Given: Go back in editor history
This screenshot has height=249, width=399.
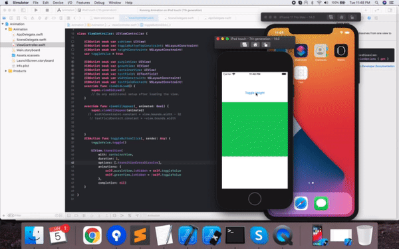Looking at the screenshot, I should pos(74,18).
